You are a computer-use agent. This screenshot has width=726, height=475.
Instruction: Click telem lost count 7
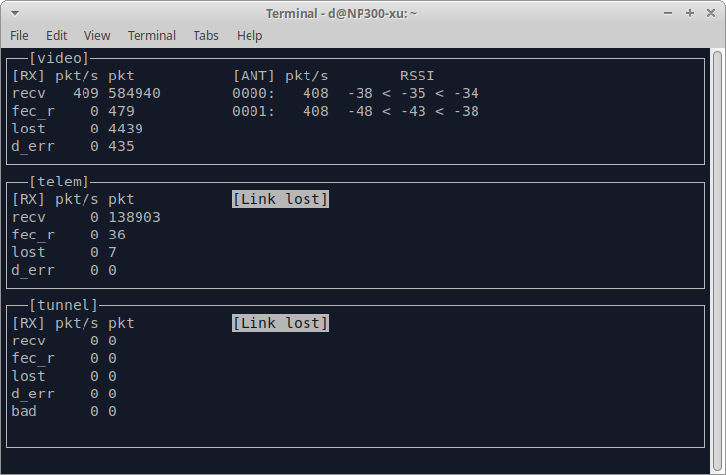(x=112, y=252)
